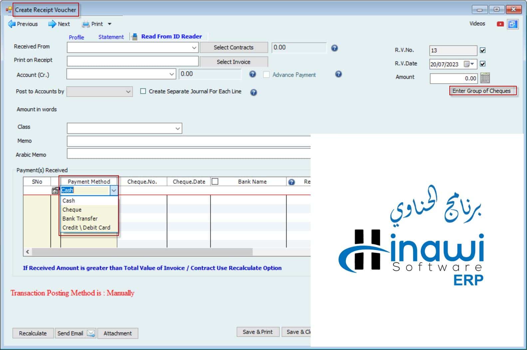Open the Class dropdown list
527x350 pixels.
pyautogui.click(x=177, y=128)
